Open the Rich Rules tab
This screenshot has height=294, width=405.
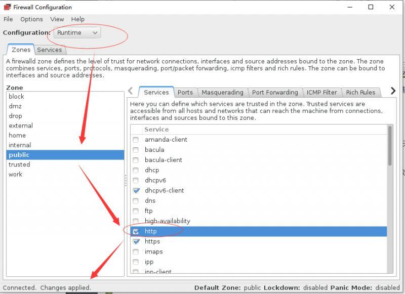point(360,93)
